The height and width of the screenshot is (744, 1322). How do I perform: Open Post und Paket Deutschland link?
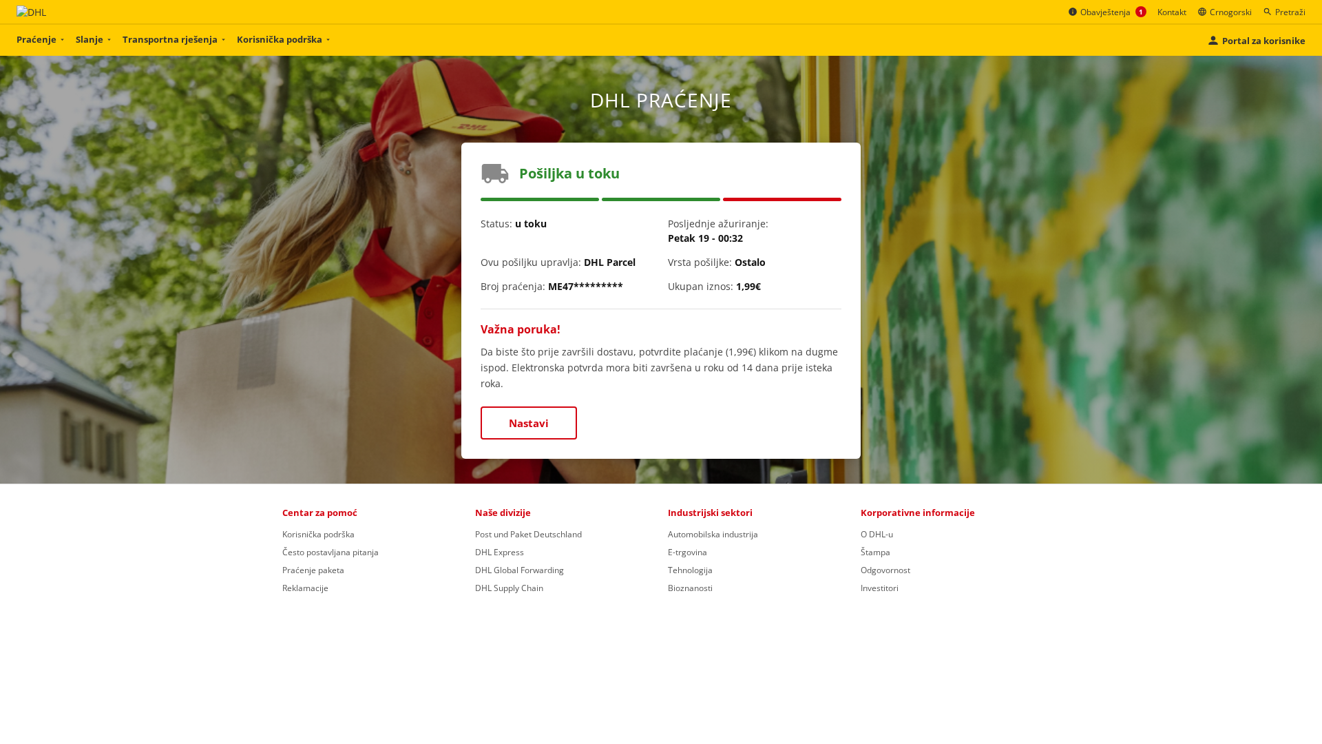[528, 535]
